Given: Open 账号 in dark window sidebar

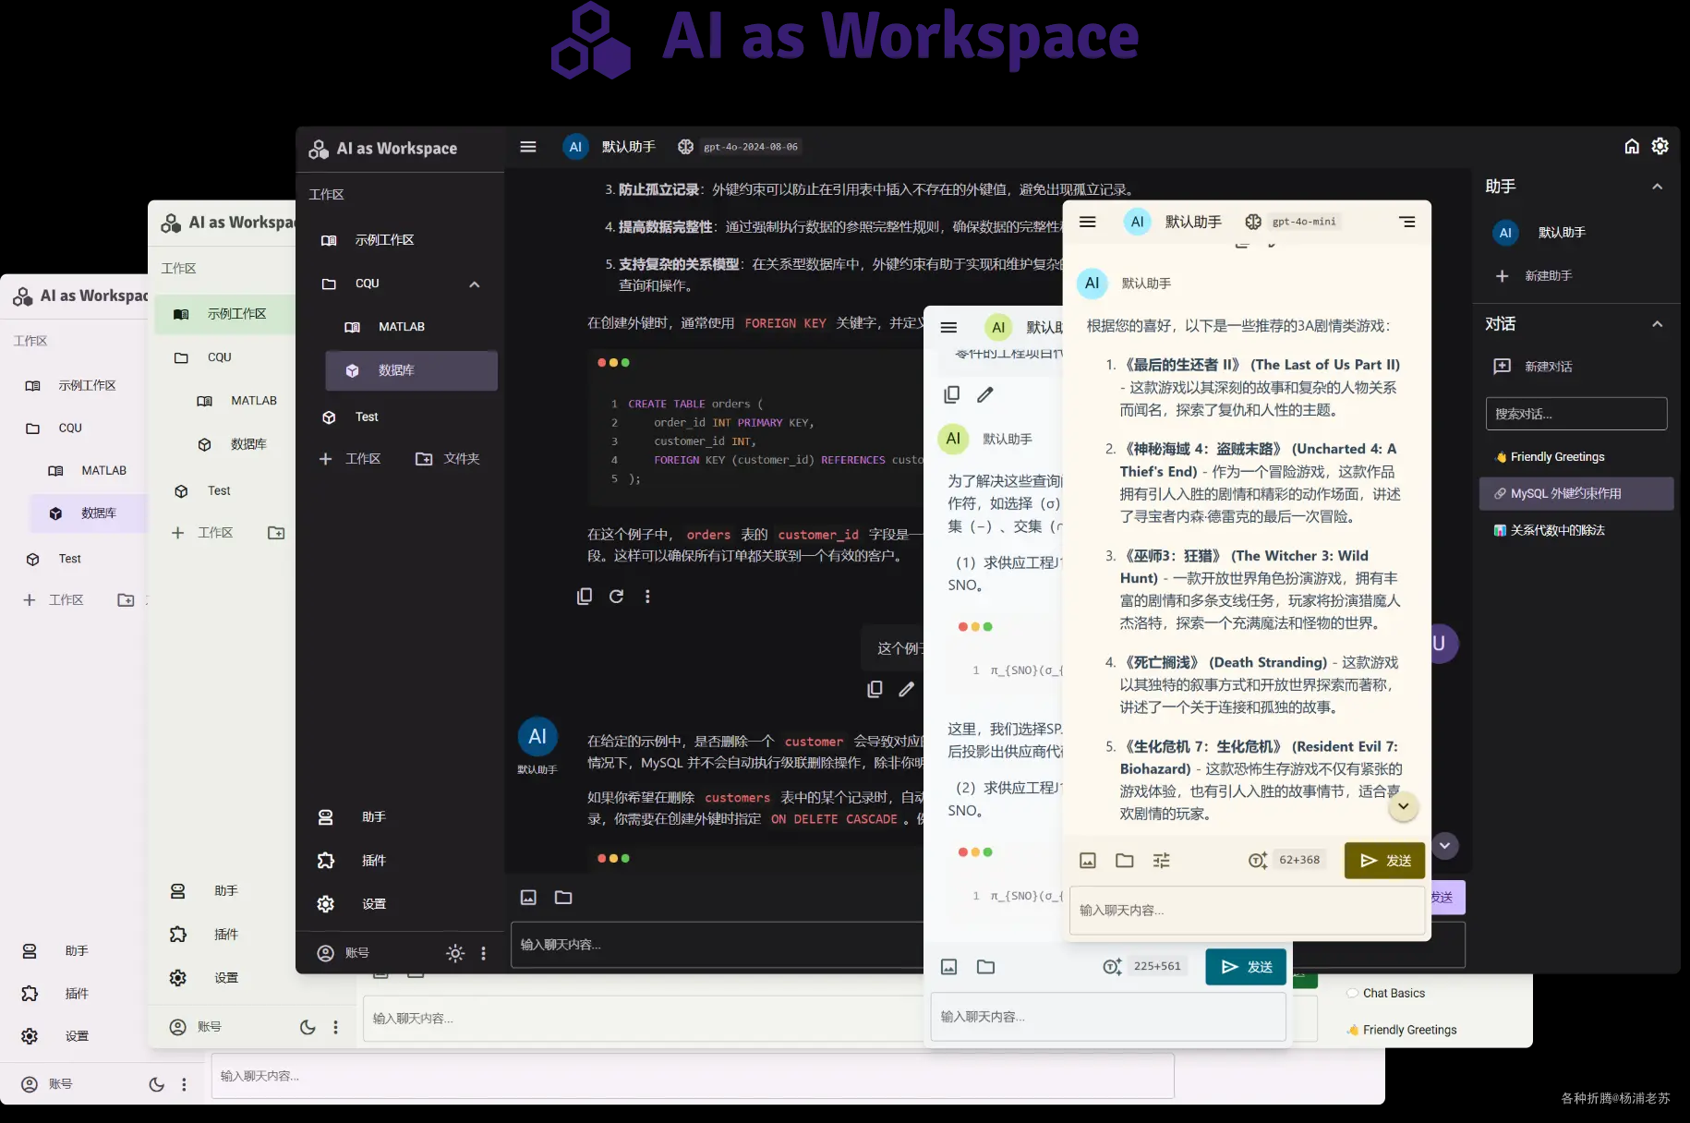Looking at the screenshot, I should (x=344, y=953).
